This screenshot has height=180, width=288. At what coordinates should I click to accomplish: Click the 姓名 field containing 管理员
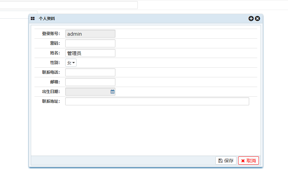pyautogui.click(x=90, y=53)
